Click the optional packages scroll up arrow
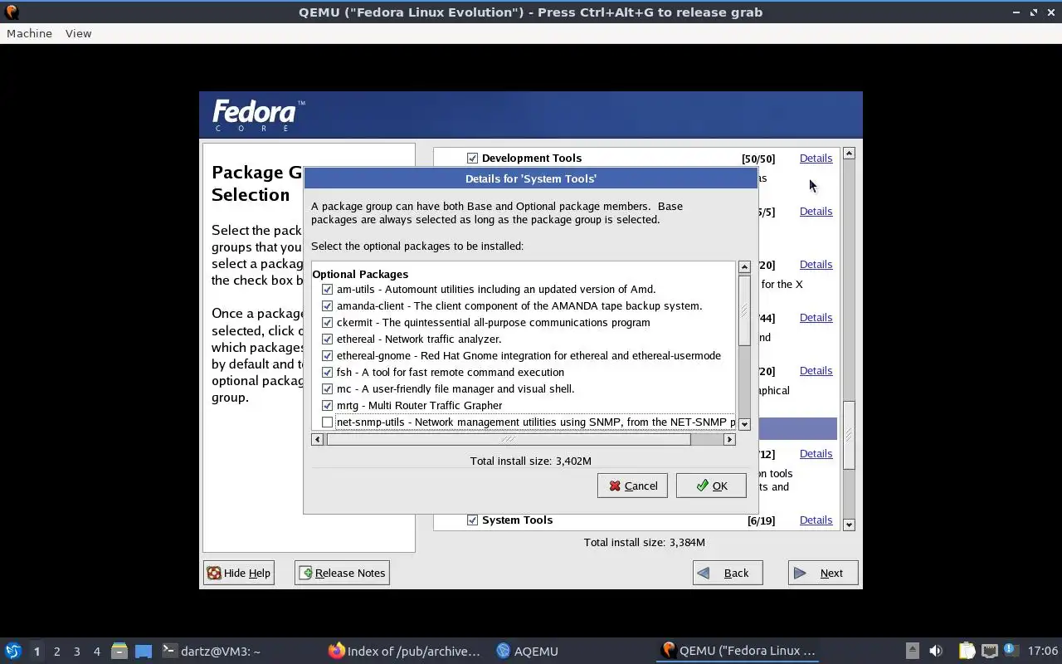The image size is (1062, 664). (x=744, y=267)
